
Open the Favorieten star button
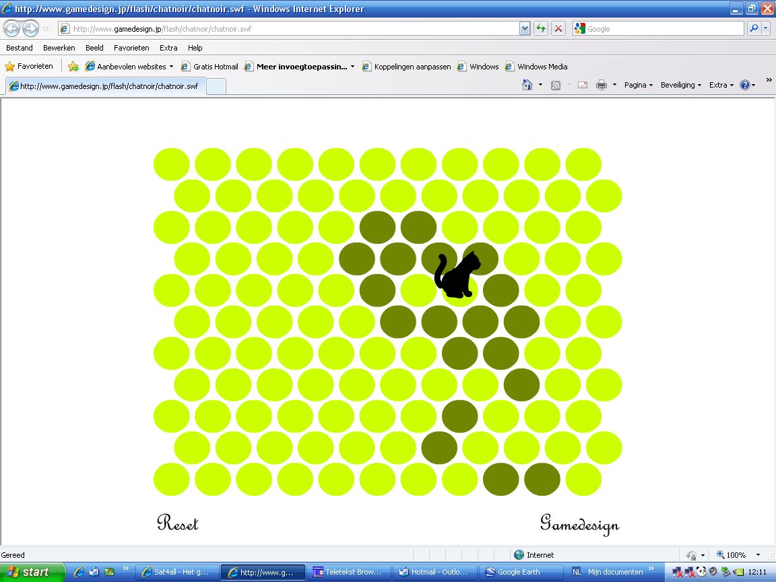click(x=29, y=66)
